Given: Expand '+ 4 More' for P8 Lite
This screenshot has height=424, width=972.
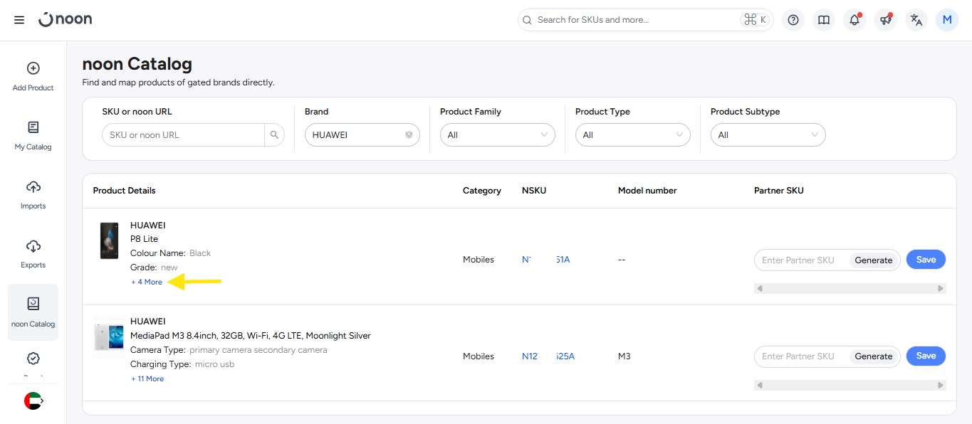Looking at the screenshot, I should pyautogui.click(x=147, y=282).
